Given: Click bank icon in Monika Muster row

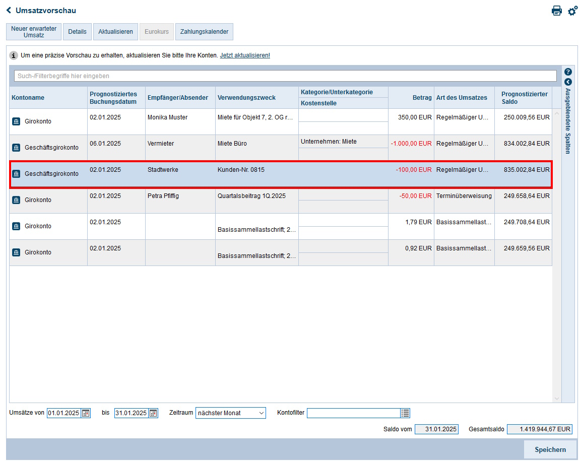Looking at the screenshot, I should click(16, 121).
